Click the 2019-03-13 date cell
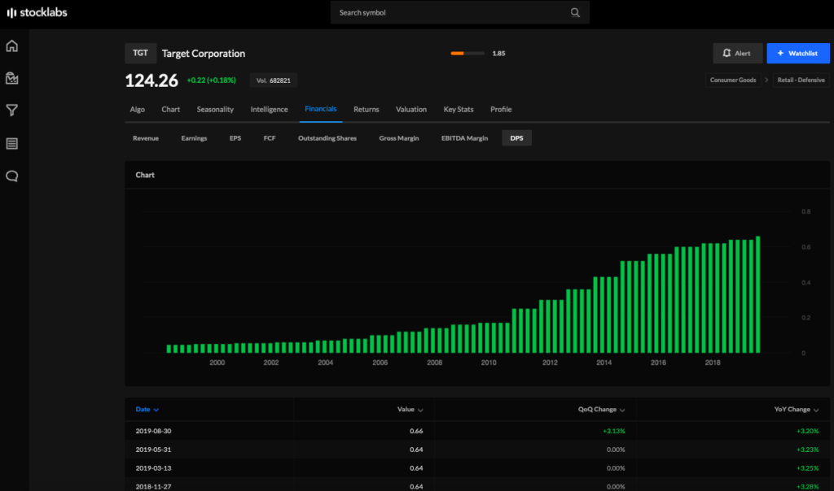The width and height of the screenshot is (834, 491). pos(153,468)
